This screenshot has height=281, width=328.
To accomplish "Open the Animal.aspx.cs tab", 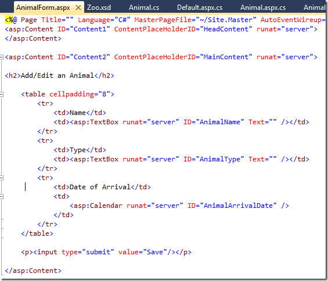I will (263, 8).
